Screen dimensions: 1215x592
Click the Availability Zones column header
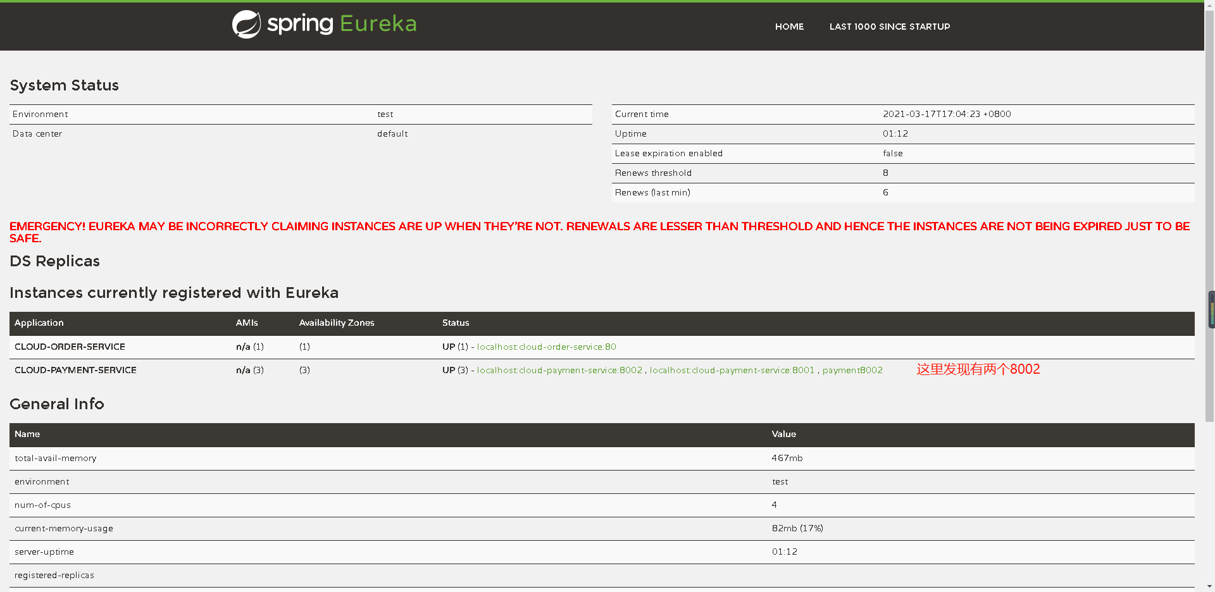coord(337,323)
